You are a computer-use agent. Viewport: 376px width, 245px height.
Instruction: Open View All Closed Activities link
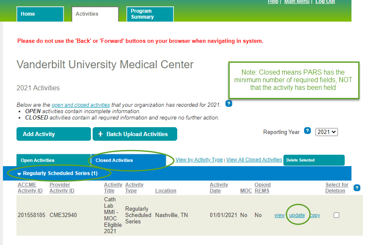coord(254,160)
